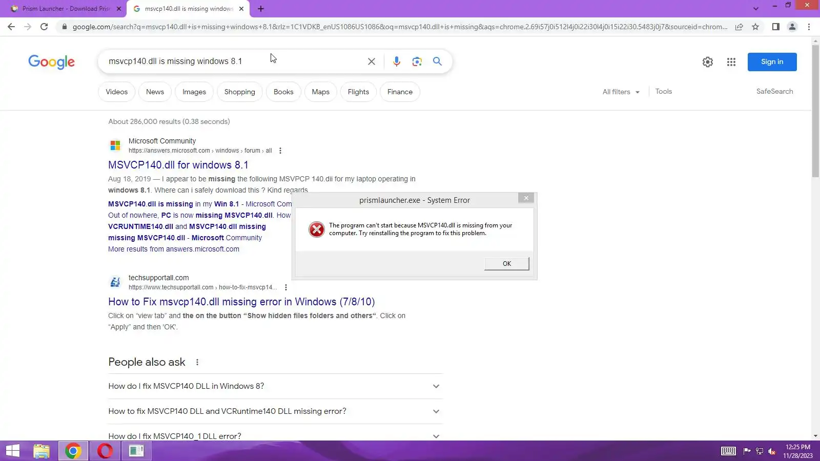Image resolution: width=820 pixels, height=461 pixels.
Task: Expand 'How do I fix MSVCP140 DLL in Windows 8?'
Action: tap(275, 386)
